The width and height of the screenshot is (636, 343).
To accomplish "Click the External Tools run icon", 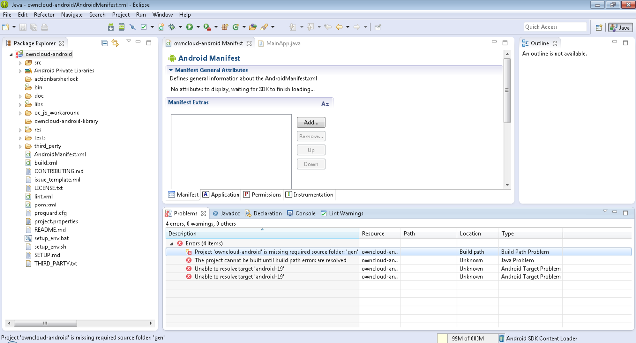I will pyautogui.click(x=207, y=27).
